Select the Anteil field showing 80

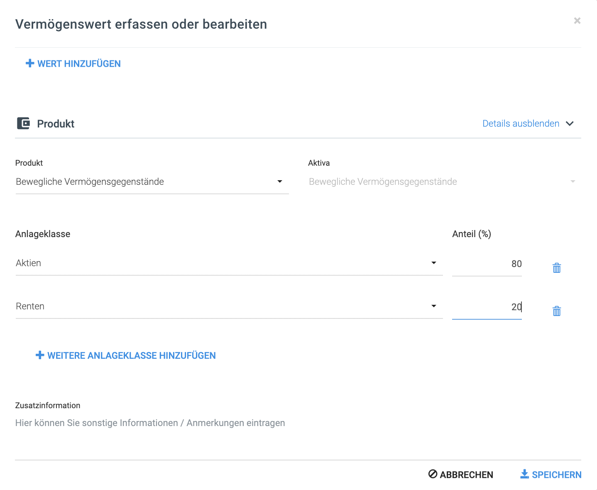pyautogui.click(x=487, y=263)
